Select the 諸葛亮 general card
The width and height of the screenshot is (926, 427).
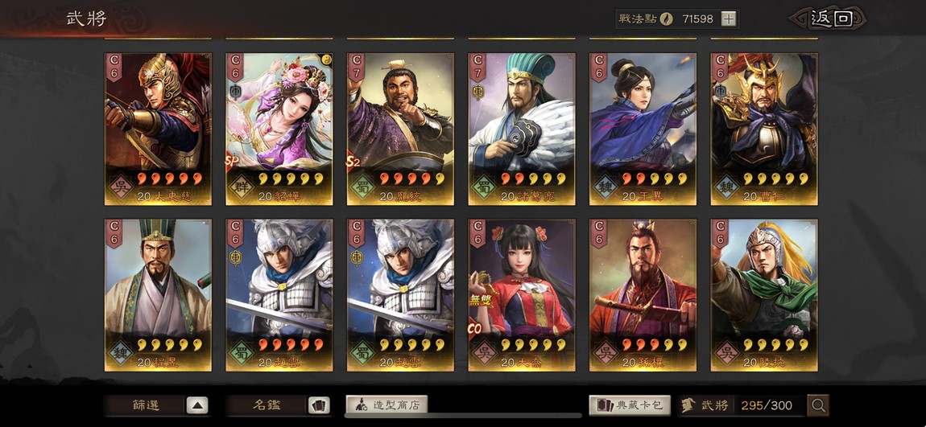tap(522, 129)
